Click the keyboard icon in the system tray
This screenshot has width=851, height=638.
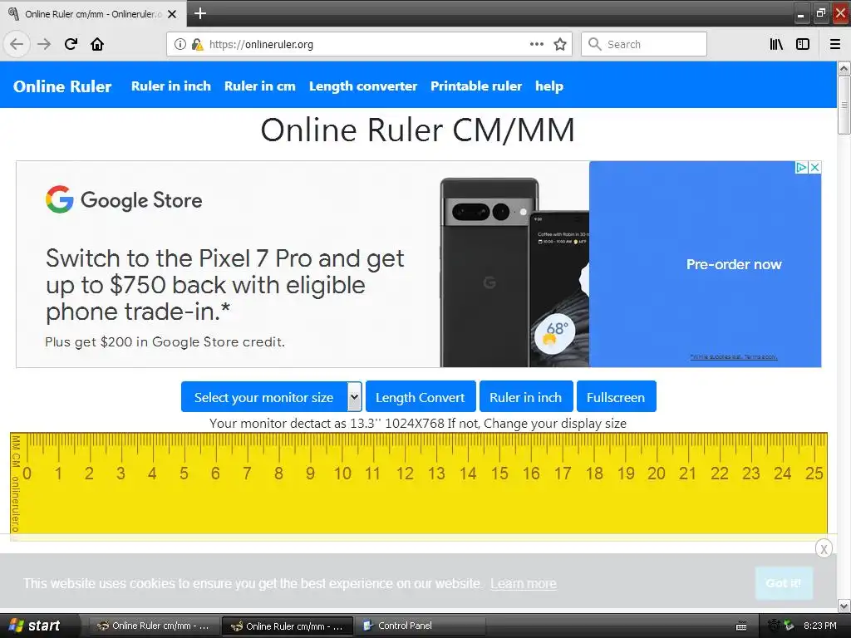point(741,626)
